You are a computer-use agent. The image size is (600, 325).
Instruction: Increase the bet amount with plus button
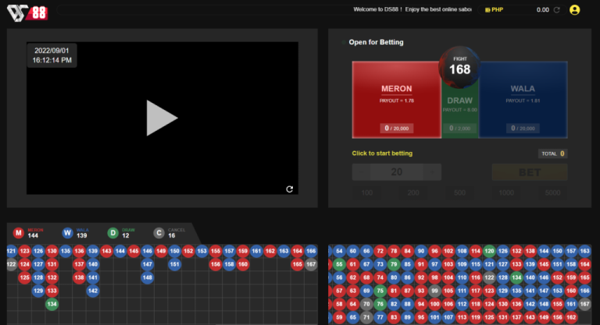(434, 172)
